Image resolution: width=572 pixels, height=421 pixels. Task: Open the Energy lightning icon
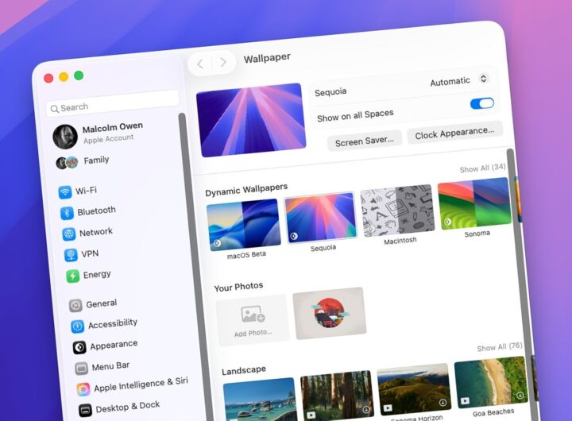(x=72, y=276)
